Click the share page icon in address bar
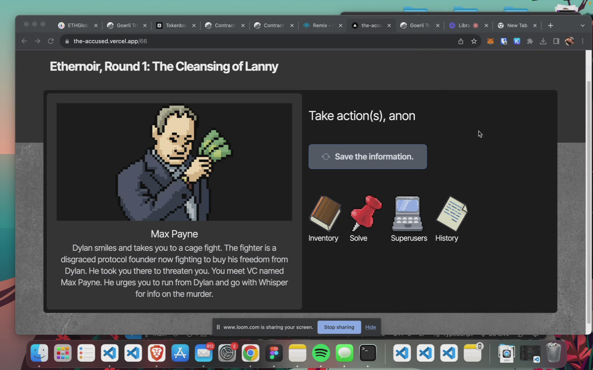The image size is (593, 370). 461,41
